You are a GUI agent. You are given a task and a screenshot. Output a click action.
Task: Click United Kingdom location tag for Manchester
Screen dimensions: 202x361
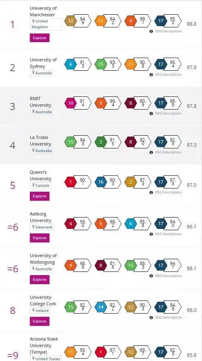(46, 24)
